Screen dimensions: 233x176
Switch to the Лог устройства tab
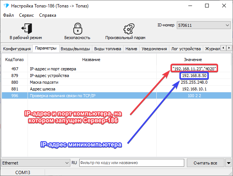[186, 49]
